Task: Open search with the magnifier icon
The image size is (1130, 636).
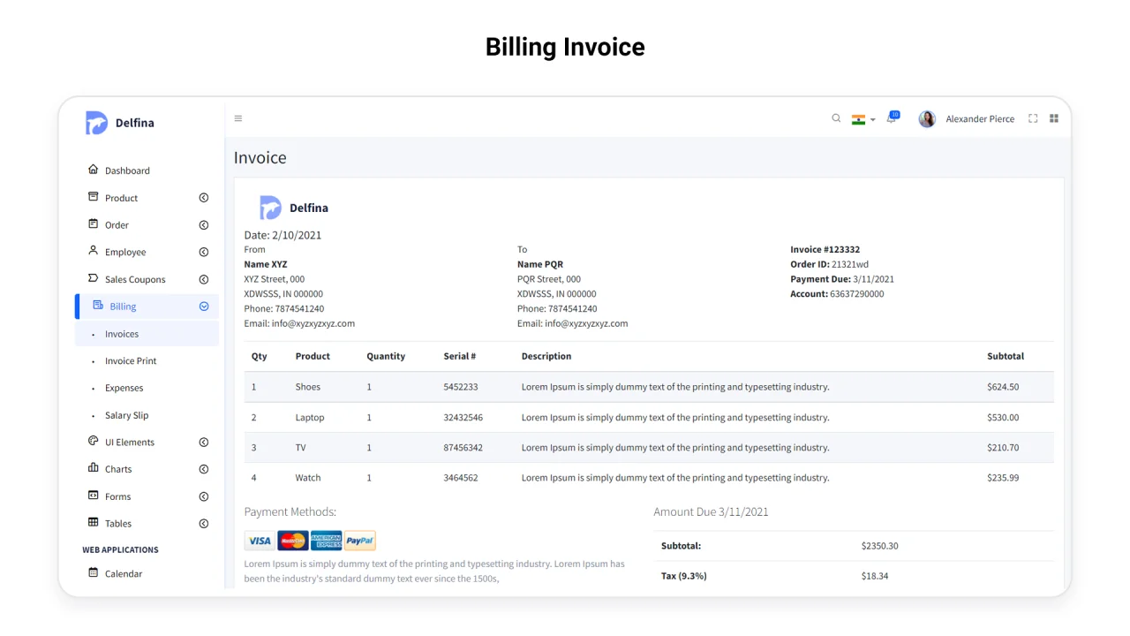Action: point(836,118)
